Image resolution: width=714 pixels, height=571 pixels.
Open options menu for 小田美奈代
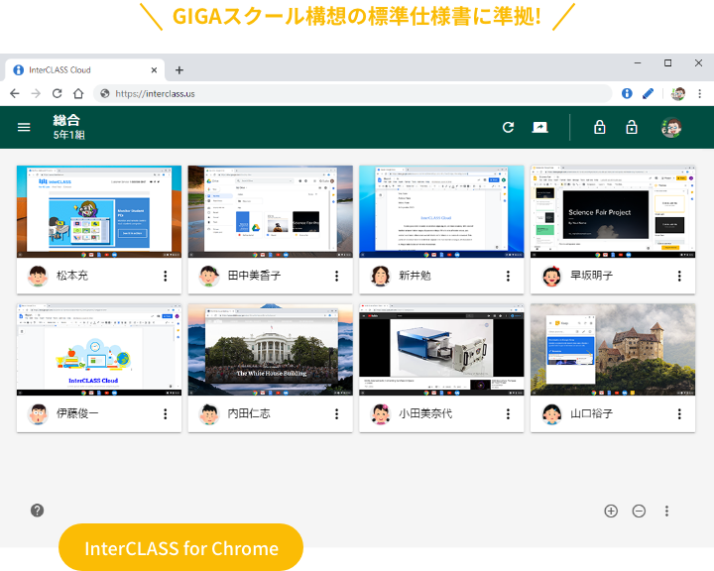pos(508,413)
